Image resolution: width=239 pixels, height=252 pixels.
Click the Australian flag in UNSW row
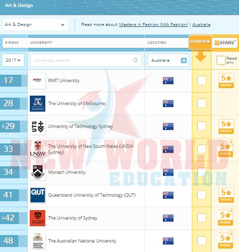[x=168, y=149]
